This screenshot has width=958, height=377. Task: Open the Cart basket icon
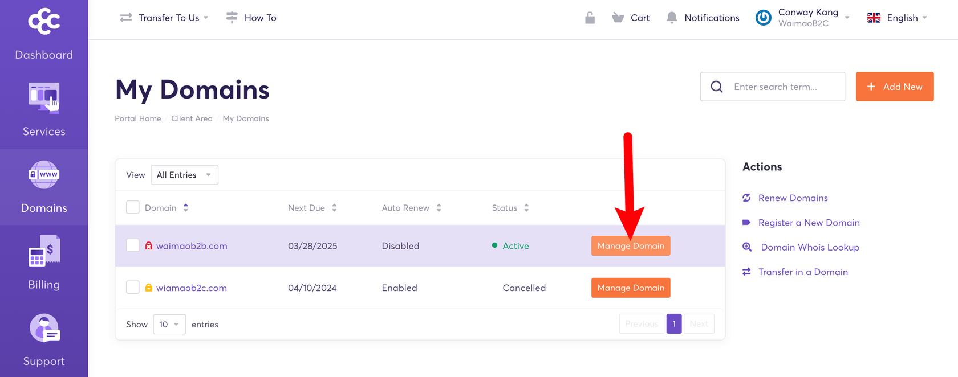(618, 18)
